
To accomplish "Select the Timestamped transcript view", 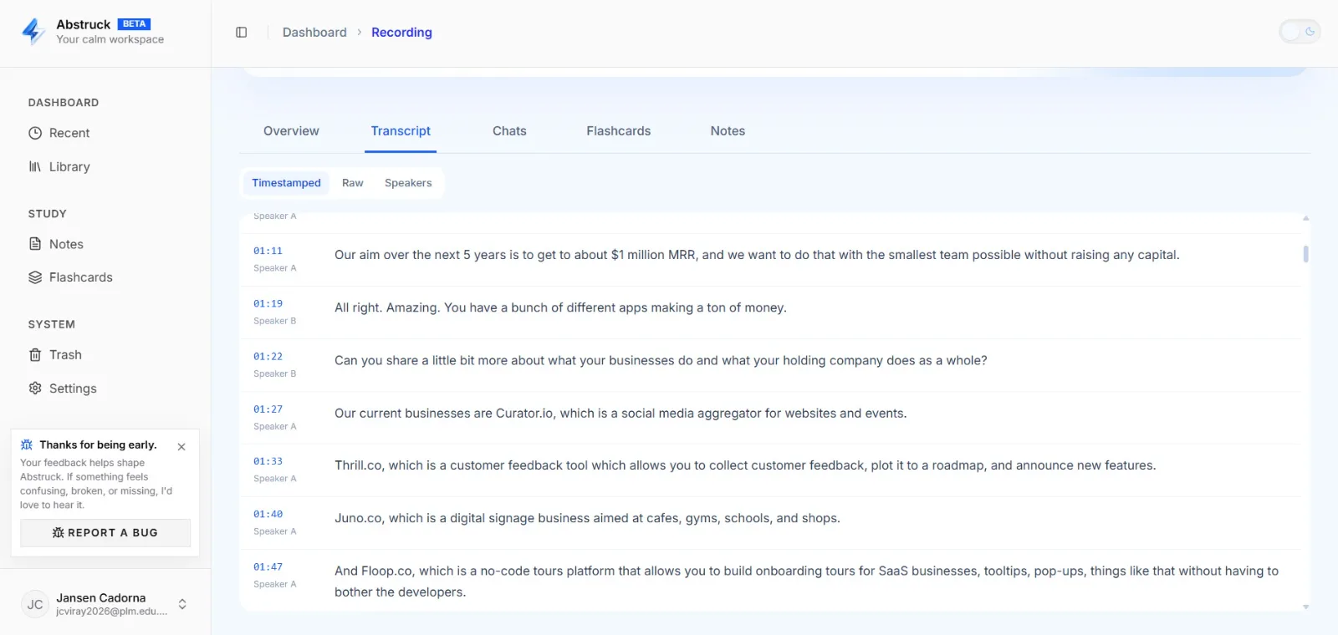I will pos(286,183).
